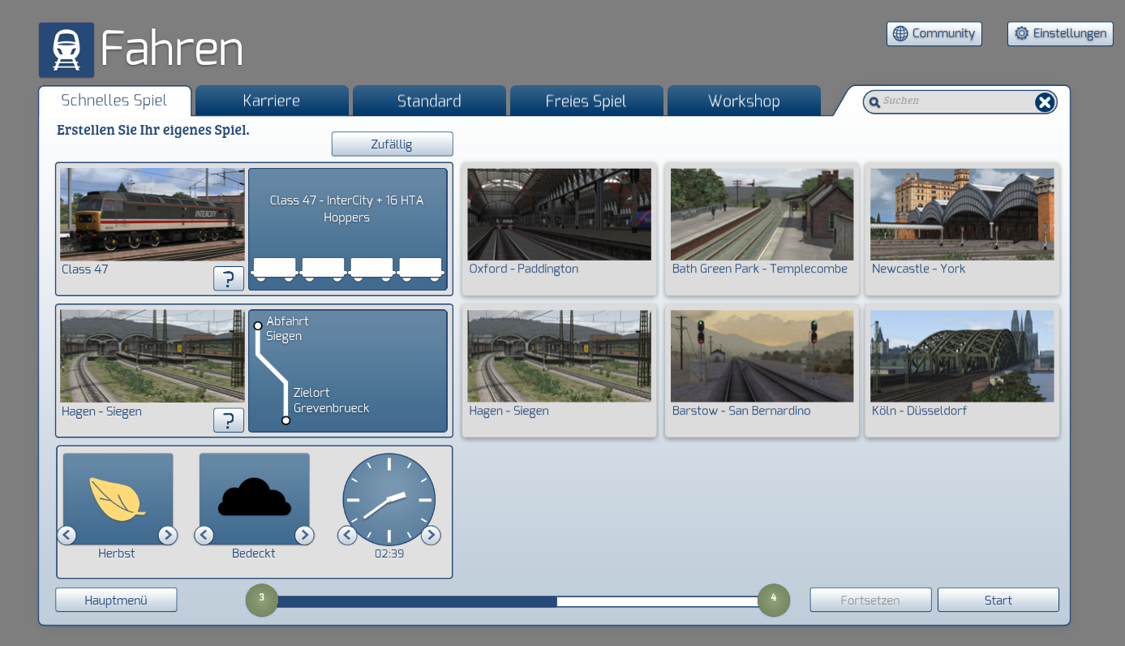
Task: Open the help question mark for Class 47
Action: pos(229,278)
